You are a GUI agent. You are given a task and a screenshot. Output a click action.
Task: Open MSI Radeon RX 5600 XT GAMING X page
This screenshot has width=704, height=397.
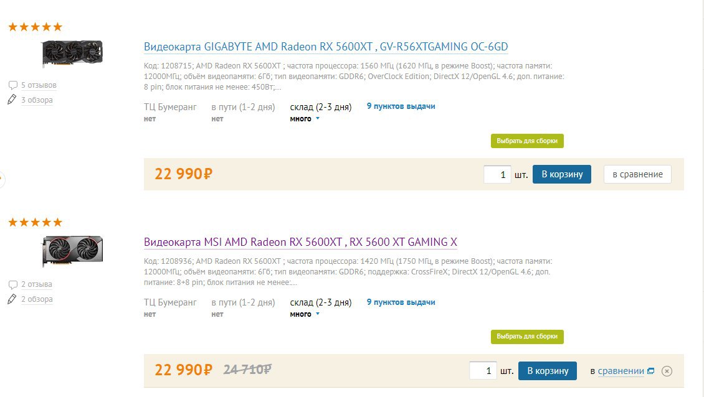pos(300,242)
